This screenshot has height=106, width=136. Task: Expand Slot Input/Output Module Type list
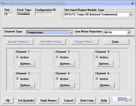(x=130, y=14)
